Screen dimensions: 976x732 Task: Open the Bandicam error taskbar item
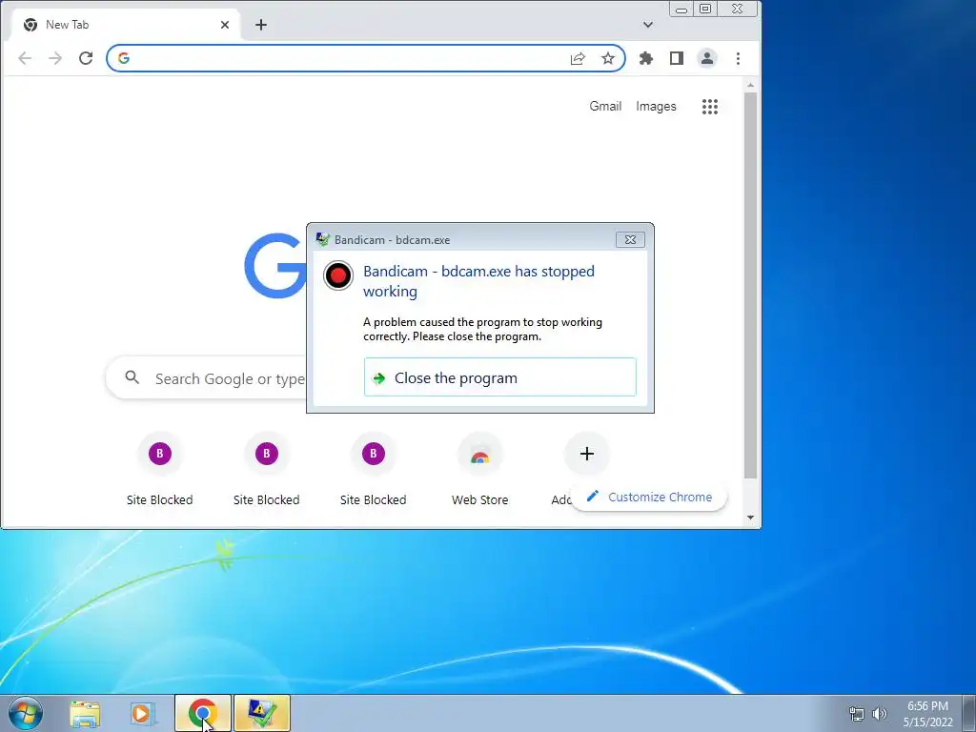point(262,713)
